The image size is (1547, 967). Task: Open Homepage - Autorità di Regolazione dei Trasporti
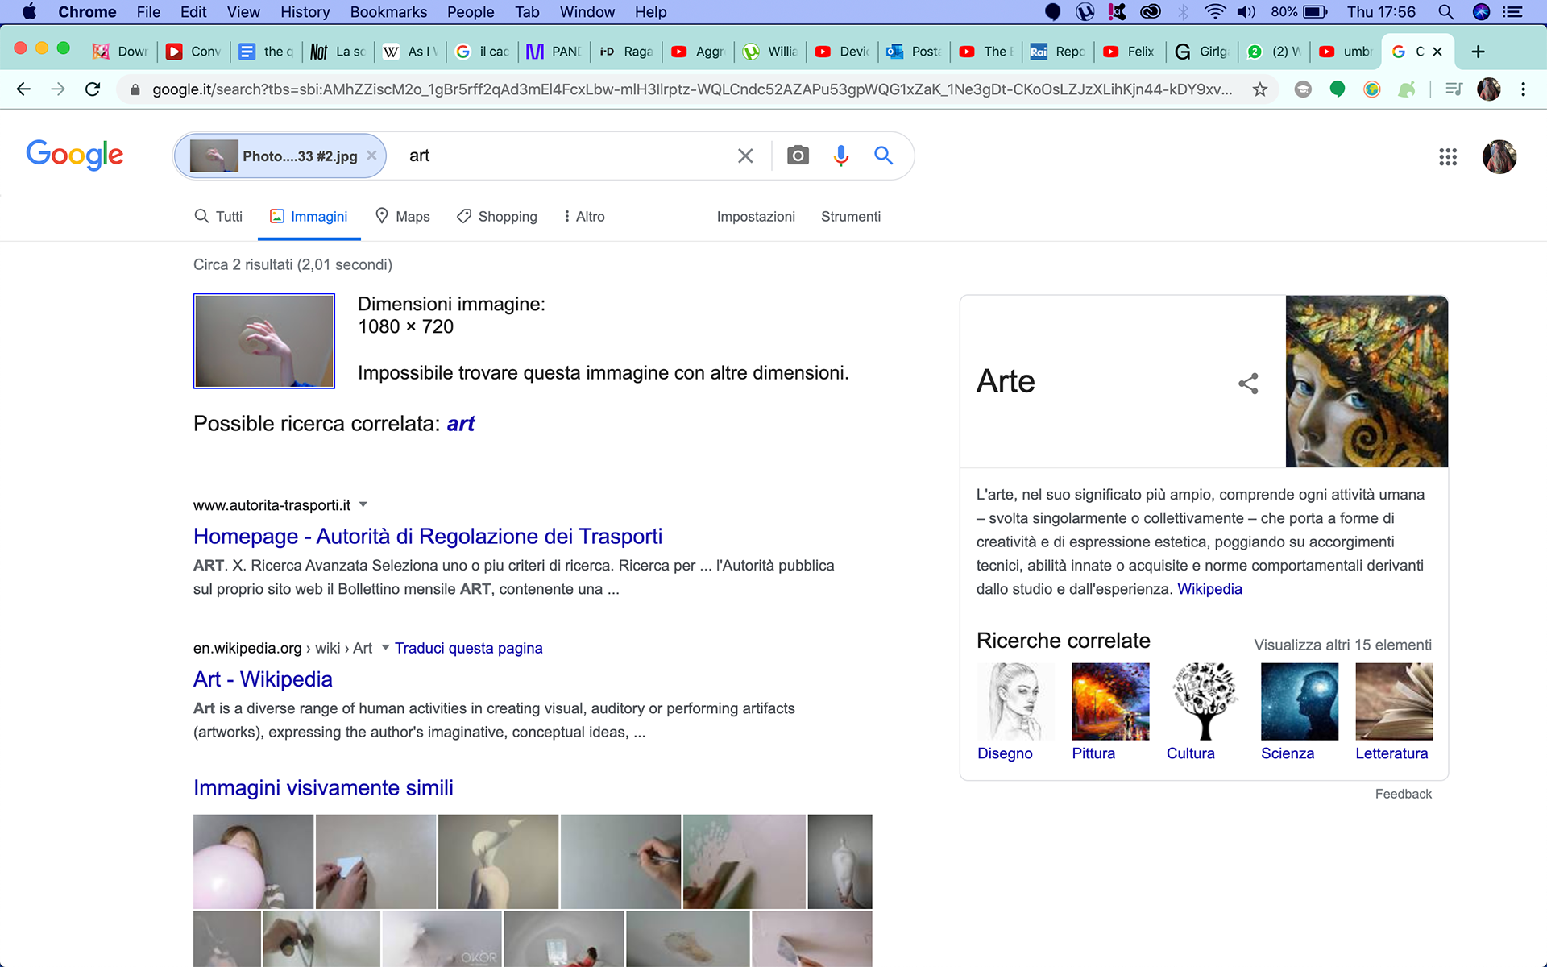tap(428, 537)
